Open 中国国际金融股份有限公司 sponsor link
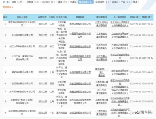 click(x=80, y=35)
